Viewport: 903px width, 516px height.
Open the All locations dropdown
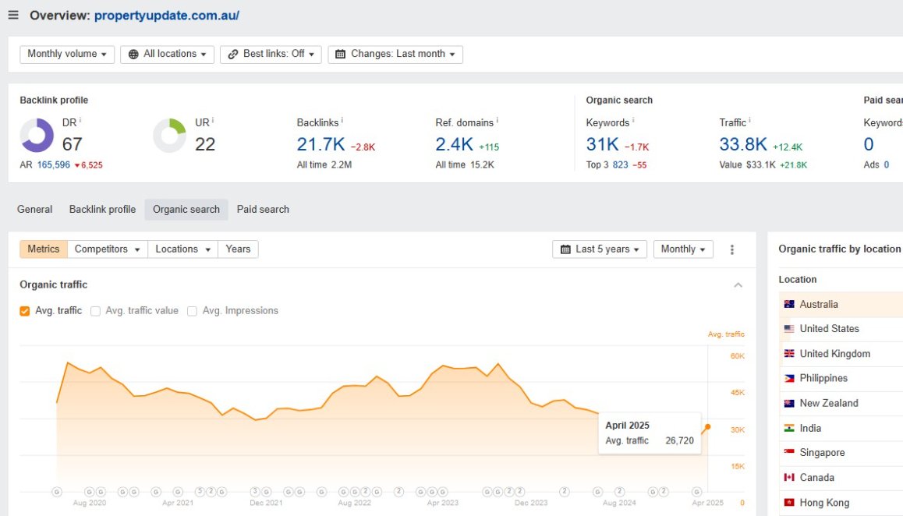pos(167,54)
